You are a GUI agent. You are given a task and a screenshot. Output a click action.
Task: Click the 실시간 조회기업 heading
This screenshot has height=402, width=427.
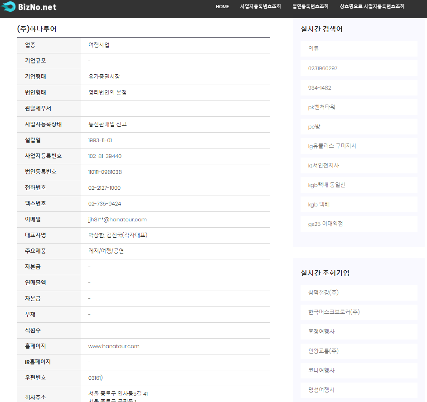(x=325, y=273)
